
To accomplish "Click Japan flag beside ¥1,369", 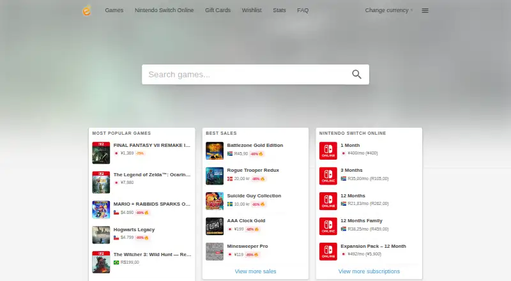I will [x=116, y=153].
